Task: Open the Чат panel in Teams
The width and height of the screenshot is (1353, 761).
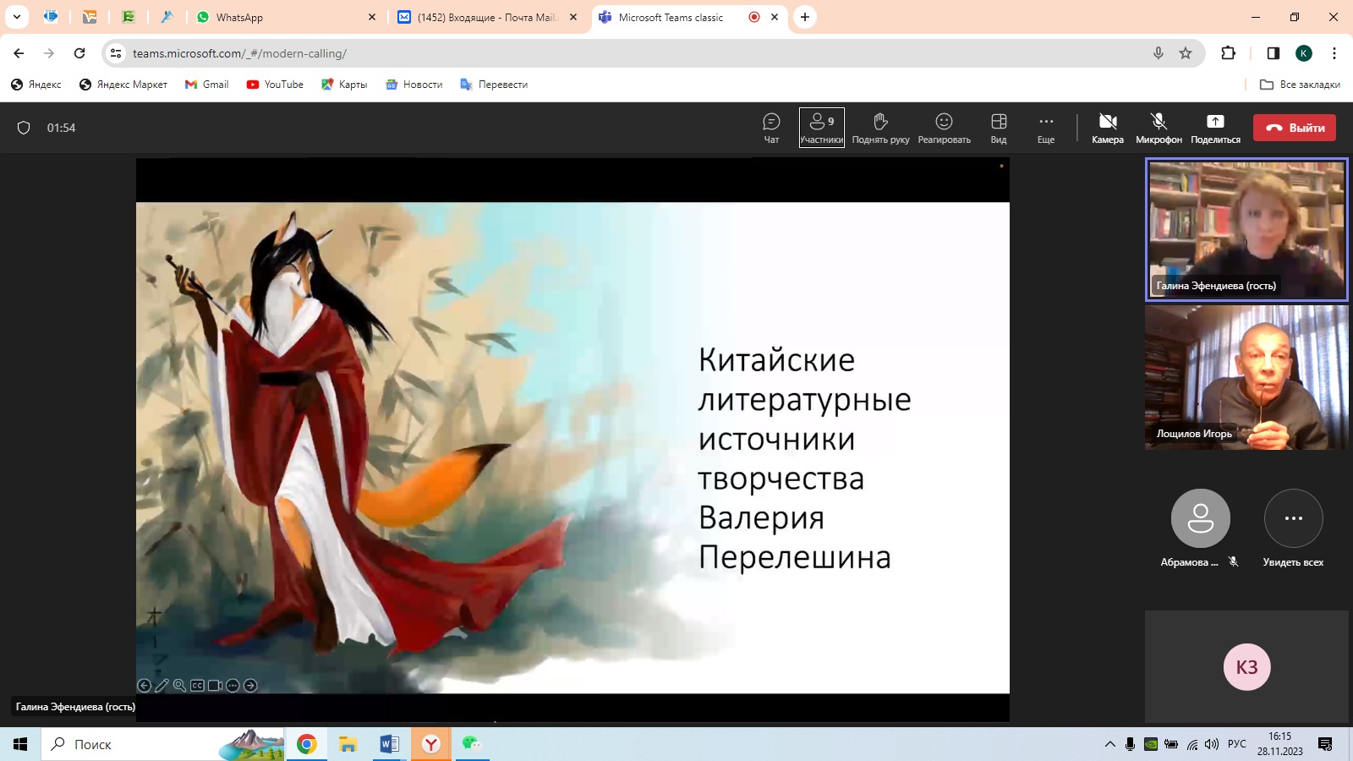Action: pyautogui.click(x=771, y=128)
